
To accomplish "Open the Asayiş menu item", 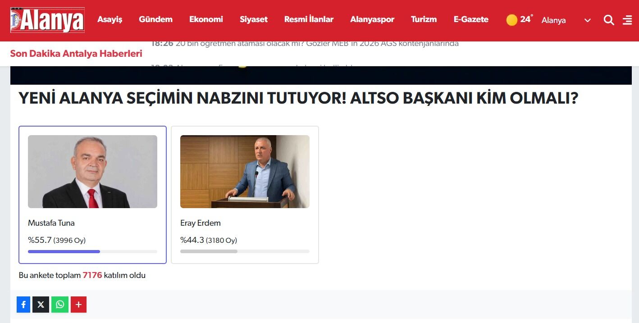I will 110,19.
